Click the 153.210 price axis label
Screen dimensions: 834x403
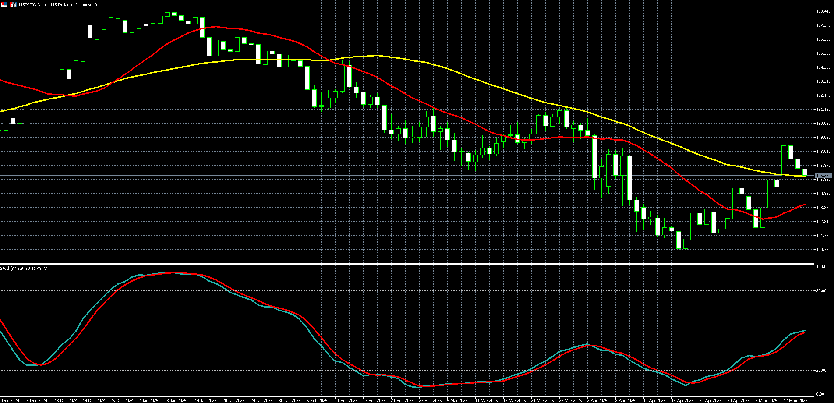coord(823,81)
